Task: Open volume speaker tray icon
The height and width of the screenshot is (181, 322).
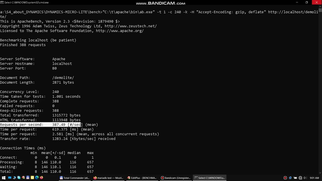Action: [305, 178]
